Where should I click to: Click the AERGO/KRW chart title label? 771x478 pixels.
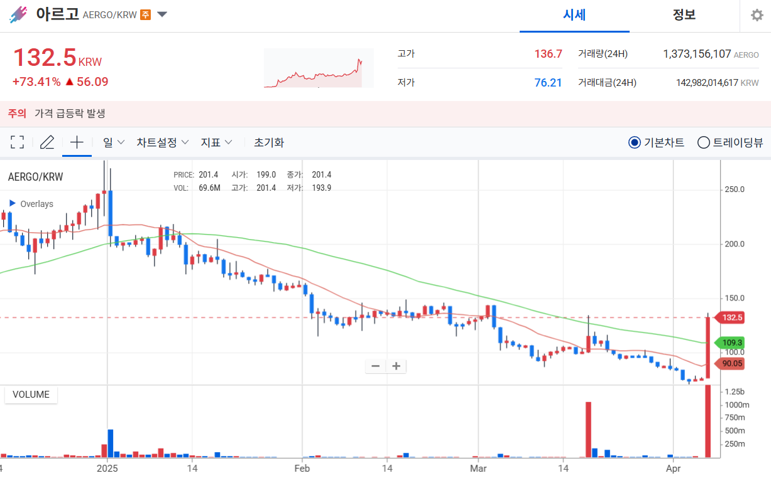[35, 177]
